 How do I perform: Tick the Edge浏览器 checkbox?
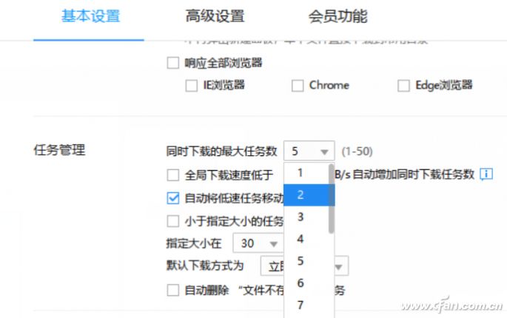[403, 86]
